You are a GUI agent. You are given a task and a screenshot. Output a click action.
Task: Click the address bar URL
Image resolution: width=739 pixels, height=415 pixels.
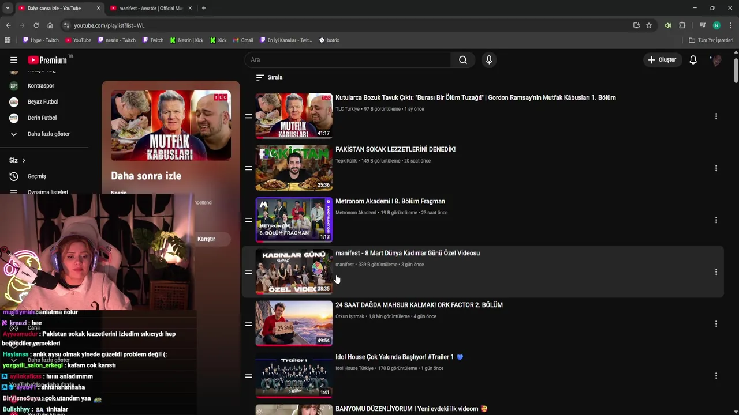[x=109, y=25]
